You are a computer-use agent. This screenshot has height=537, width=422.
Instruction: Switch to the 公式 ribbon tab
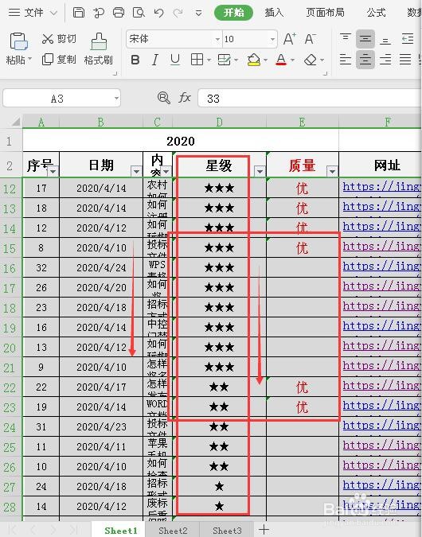click(x=376, y=13)
